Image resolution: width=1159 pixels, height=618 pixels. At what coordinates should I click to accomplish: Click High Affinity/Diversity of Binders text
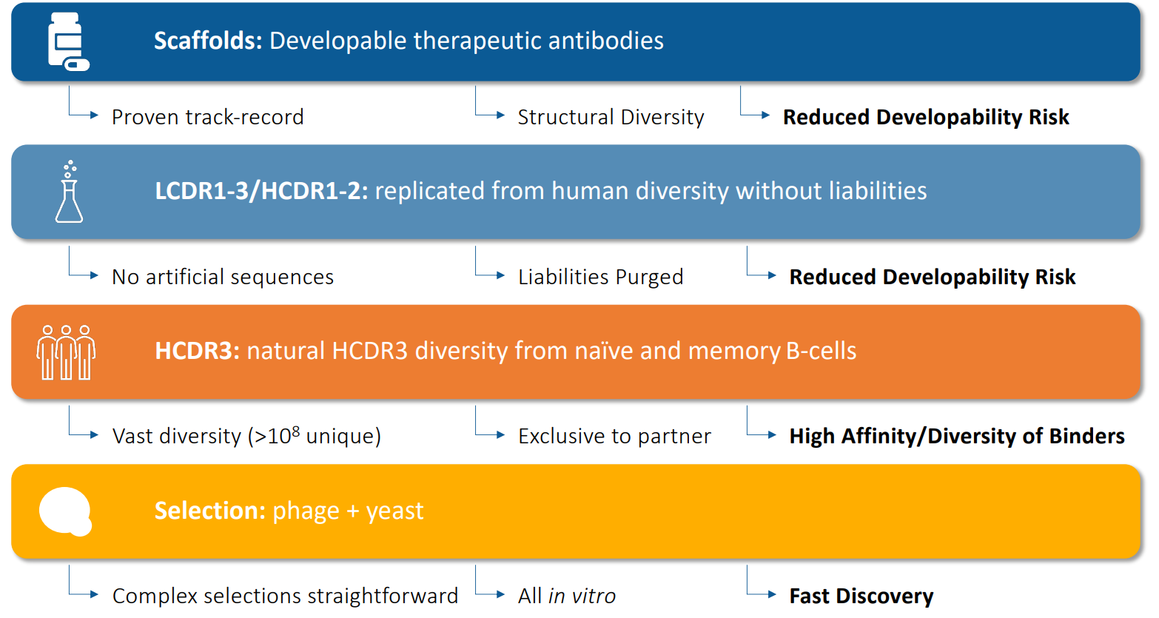(957, 436)
